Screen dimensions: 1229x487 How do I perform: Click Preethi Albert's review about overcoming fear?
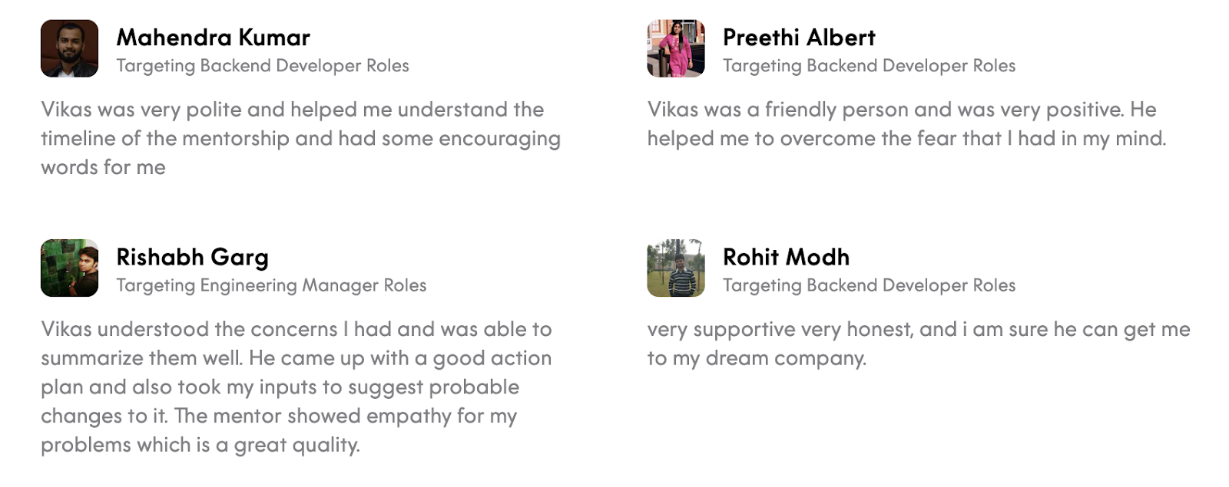coord(906,124)
